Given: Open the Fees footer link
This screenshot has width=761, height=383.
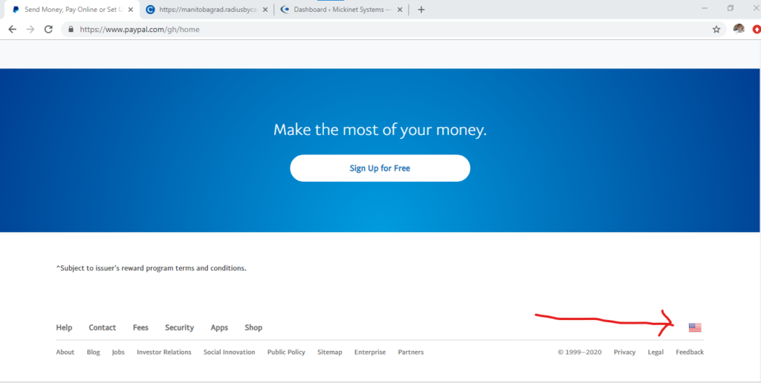Looking at the screenshot, I should tap(140, 327).
